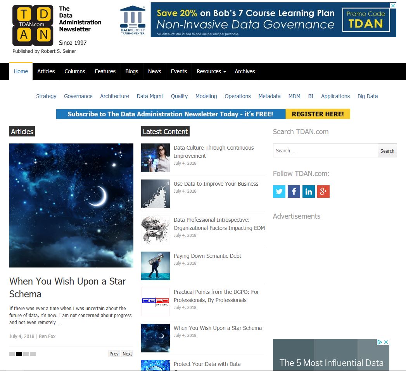Click the Articles section heading
Viewport: 406px width, 371px height.
pyautogui.click(x=22, y=131)
